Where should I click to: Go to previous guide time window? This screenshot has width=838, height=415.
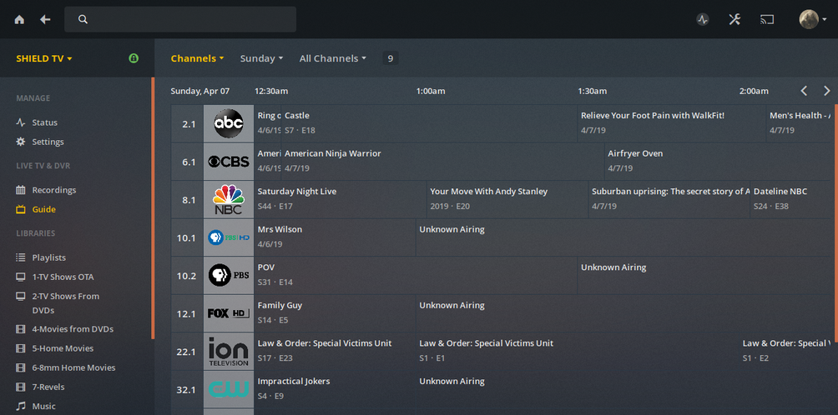[x=804, y=91]
